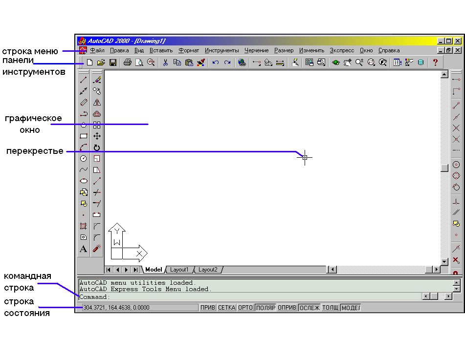Click the Match Properties brush icon
Screen dimensions: 465x337
click(x=201, y=63)
